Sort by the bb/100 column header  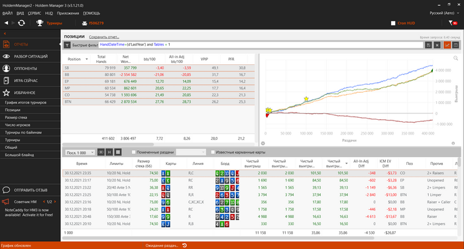[149, 59]
